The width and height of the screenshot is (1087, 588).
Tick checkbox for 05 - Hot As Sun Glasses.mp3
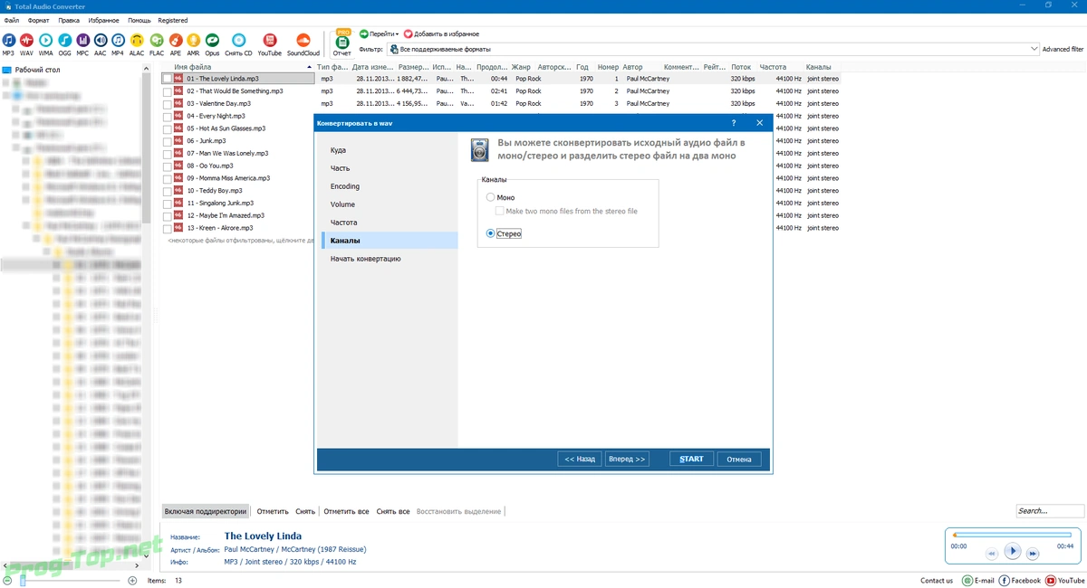(x=168, y=128)
